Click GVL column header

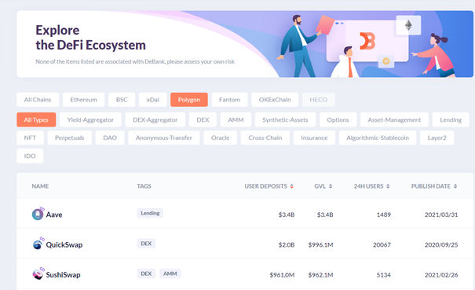coord(320,186)
